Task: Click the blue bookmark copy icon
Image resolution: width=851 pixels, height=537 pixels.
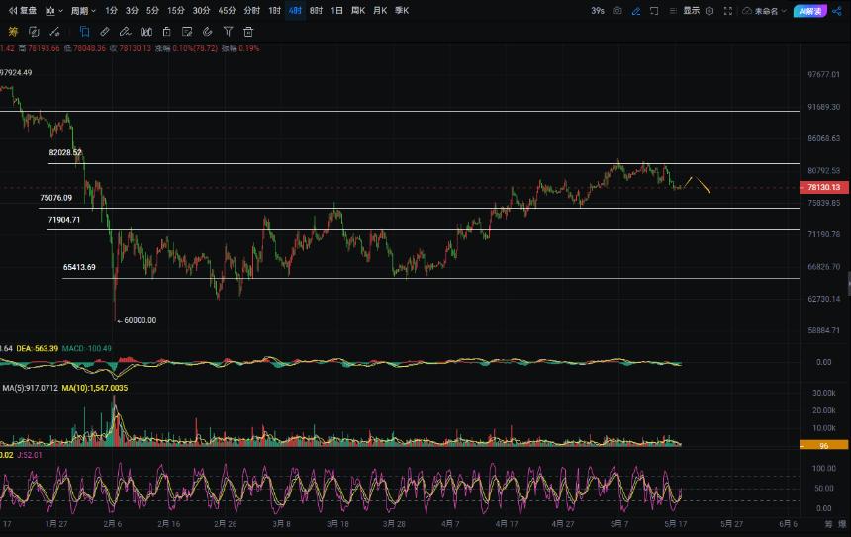Action: [85, 32]
